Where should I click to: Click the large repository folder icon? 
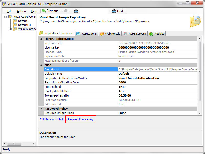[195, 21]
